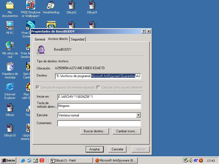Click the volume speaker tray icon
Image resolution: width=219 pixels, height=164 pixels.
point(191,160)
